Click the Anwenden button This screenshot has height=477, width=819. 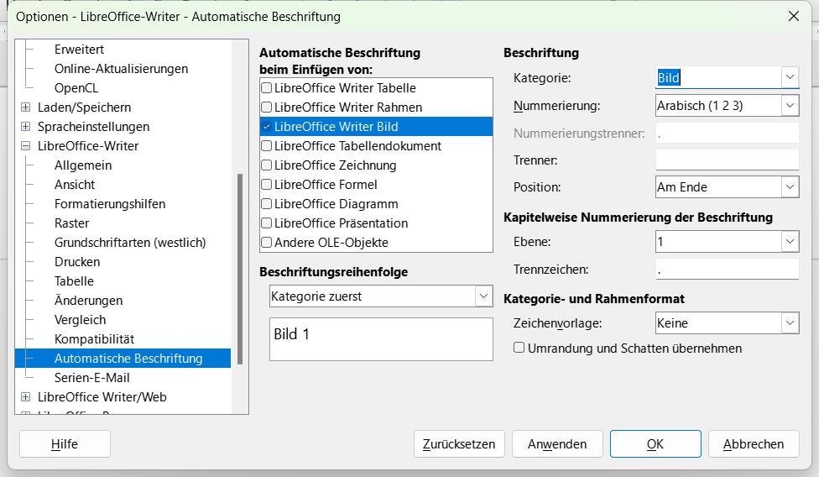click(x=557, y=444)
